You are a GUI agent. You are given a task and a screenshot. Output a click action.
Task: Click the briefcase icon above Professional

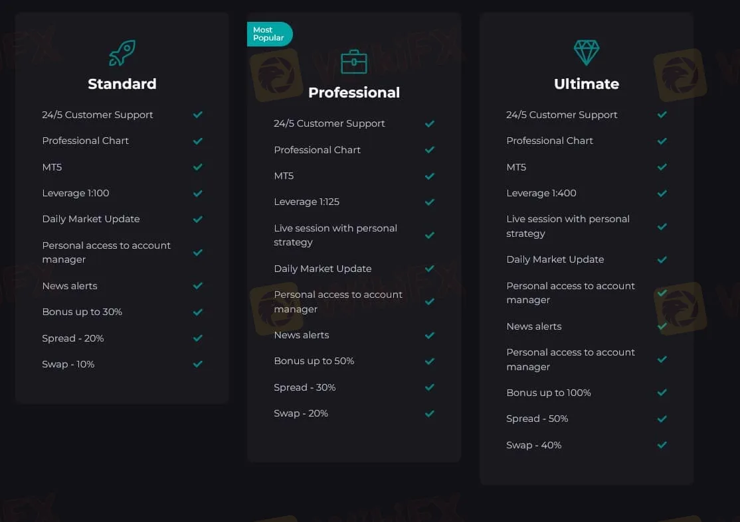coord(353,62)
